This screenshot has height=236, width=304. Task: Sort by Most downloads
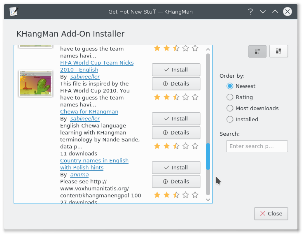coord(230,108)
